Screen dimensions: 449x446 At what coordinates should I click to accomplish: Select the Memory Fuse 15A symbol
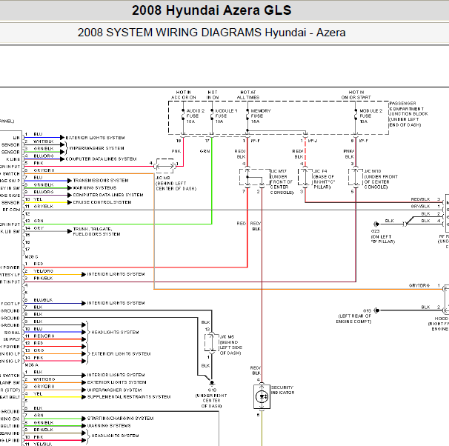247,116
